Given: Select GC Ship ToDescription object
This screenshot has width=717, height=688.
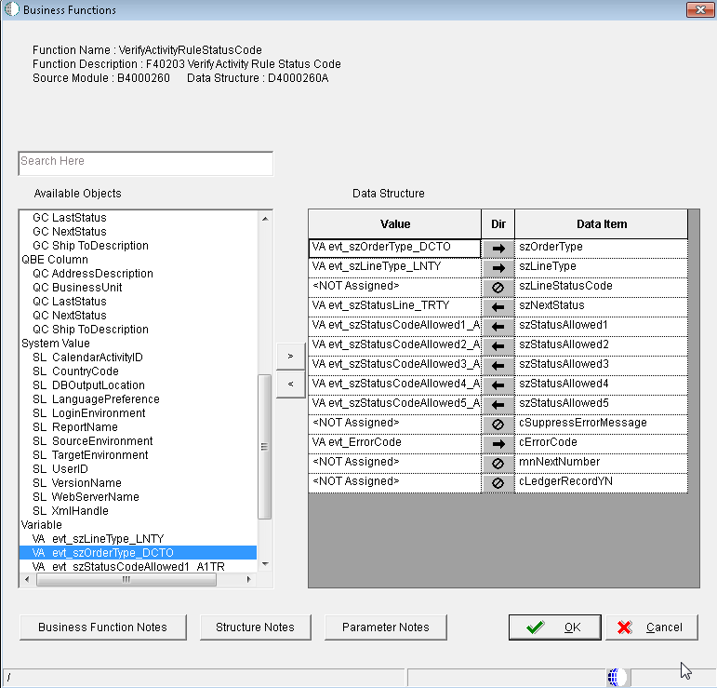Looking at the screenshot, I should (x=90, y=246).
